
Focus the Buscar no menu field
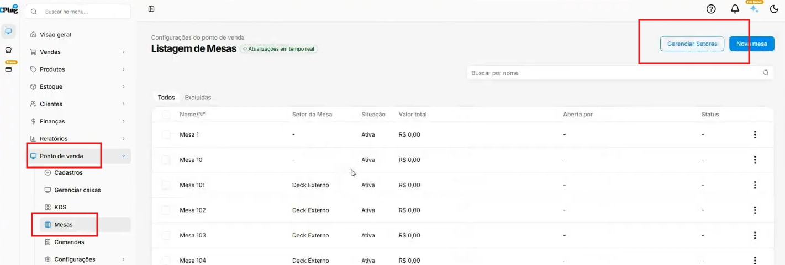pyautogui.click(x=78, y=12)
